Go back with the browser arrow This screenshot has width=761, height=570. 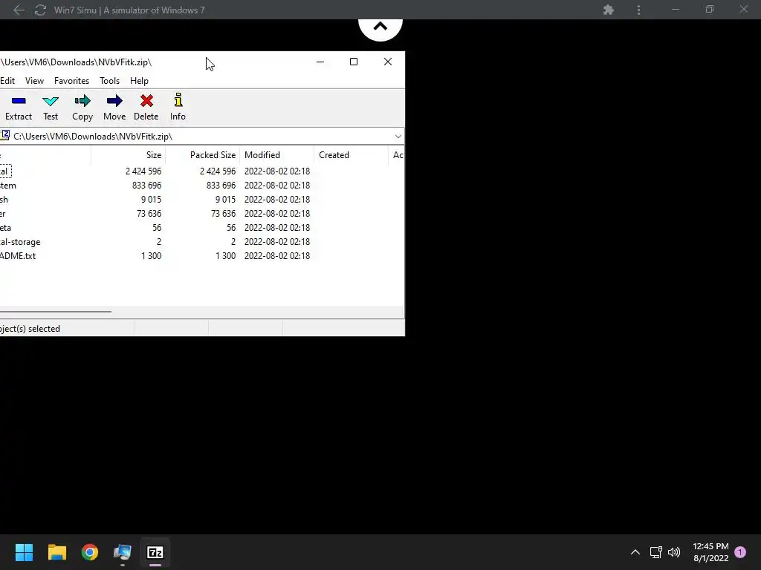pyautogui.click(x=19, y=10)
